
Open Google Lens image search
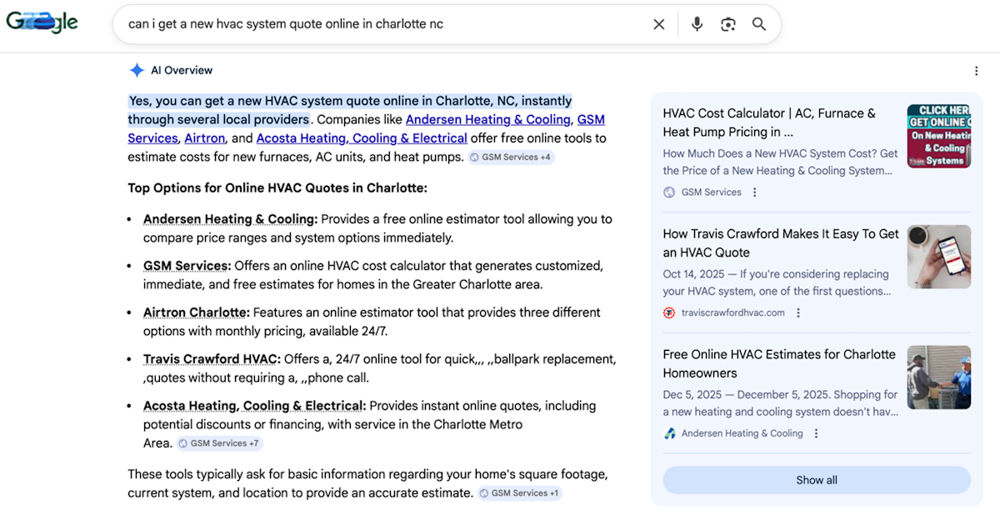728,24
